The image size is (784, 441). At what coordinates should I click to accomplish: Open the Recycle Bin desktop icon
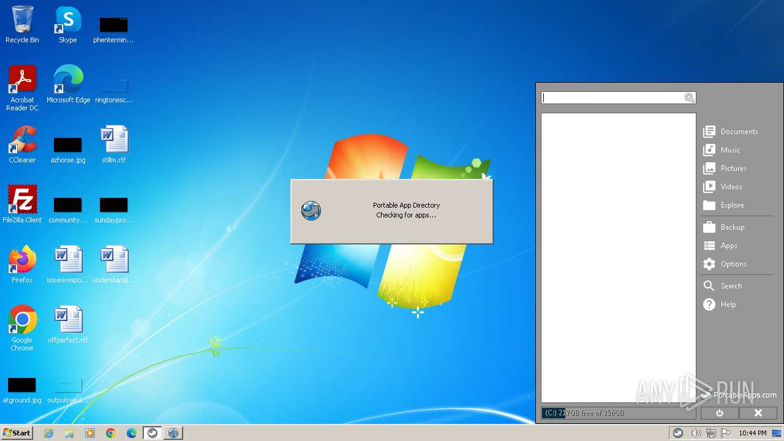pos(22,24)
